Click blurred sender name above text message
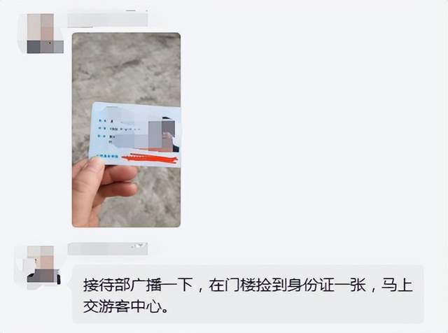Viewport: 448px width, 333px height. [108, 249]
